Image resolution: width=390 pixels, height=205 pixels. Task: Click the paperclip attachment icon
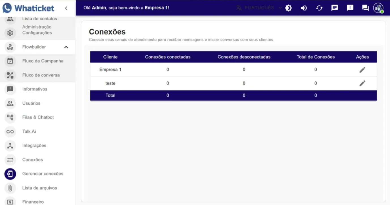click(10, 188)
